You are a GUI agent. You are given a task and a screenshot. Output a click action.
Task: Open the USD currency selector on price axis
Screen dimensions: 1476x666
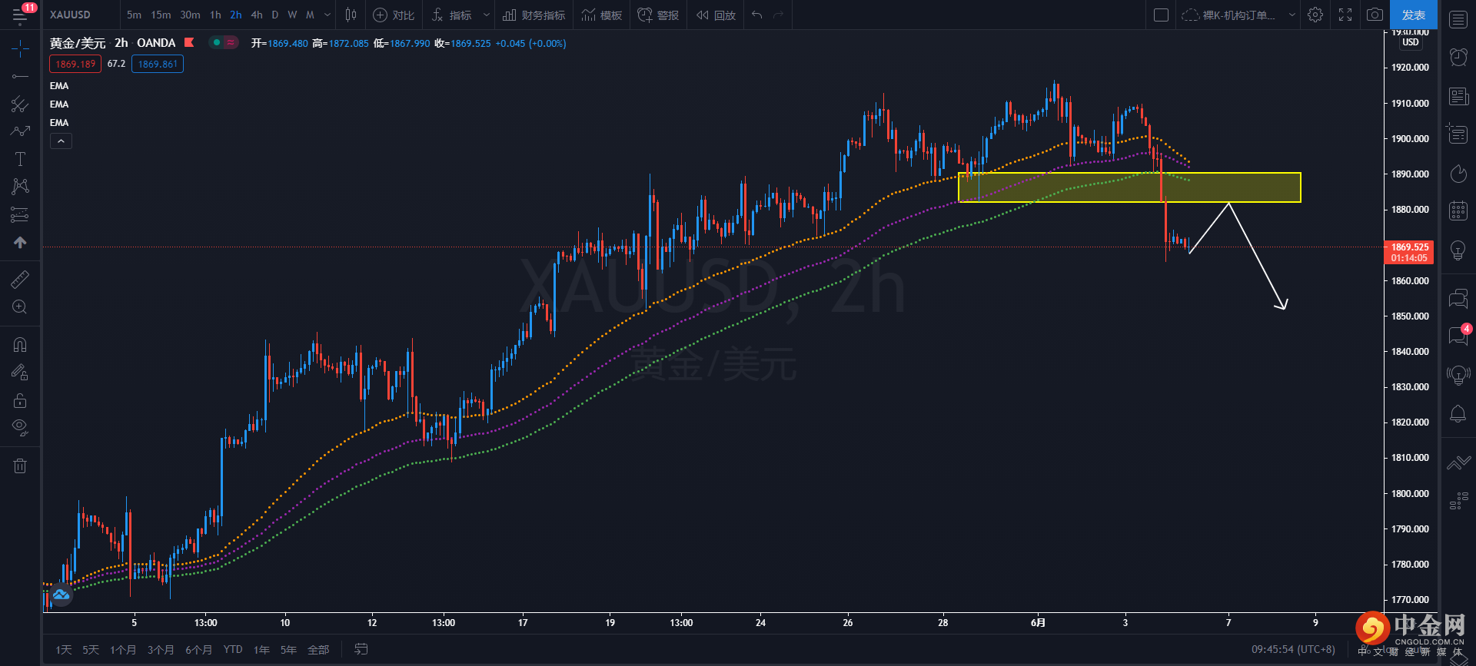pos(1411,42)
